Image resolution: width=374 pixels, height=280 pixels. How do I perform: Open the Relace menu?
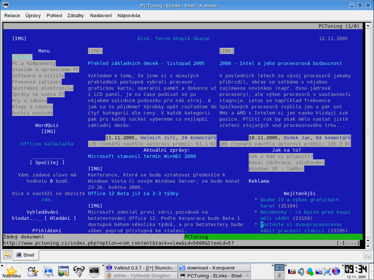(x=12, y=15)
